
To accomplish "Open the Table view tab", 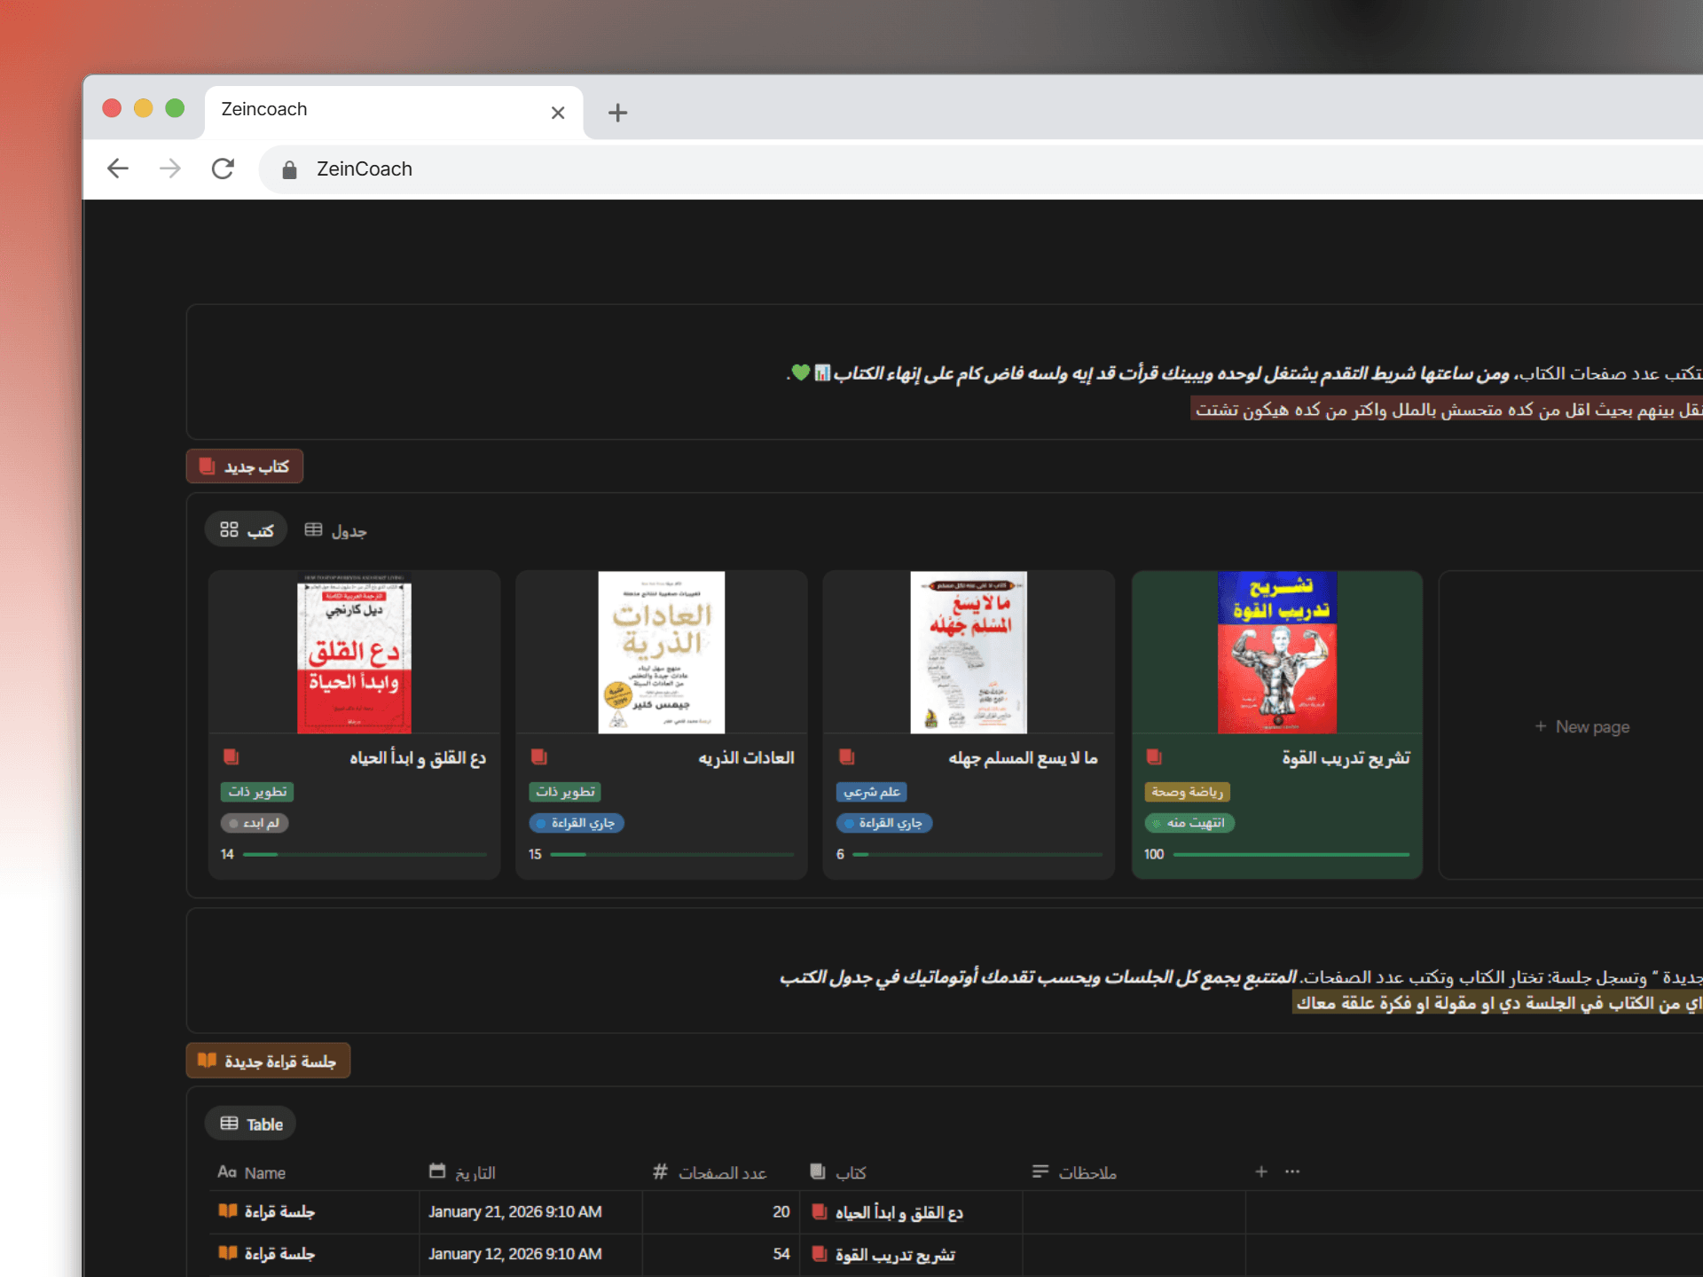I will pyautogui.click(x=251, y=1124).
